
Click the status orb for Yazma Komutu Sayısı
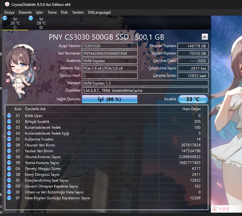pos(9,162)
